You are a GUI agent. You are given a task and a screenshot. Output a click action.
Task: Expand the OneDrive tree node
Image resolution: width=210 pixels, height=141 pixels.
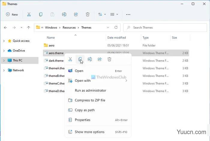click(4, 51)
